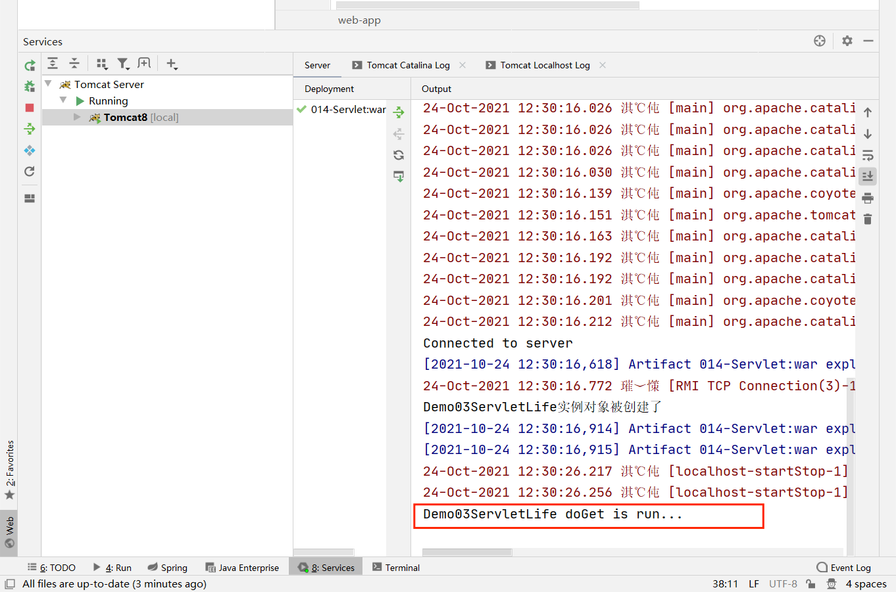Screen dimensions: 896x592
Task: Collapse all services in toolbar
Action: tap(74, 63)
